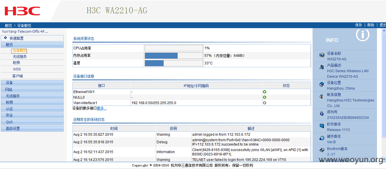The image size is (386, 169).
Task: Click the 状态 column header
Action: tap(286, 86)
